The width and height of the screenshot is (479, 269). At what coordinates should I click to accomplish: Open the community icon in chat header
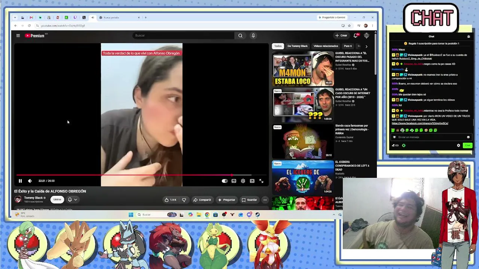(469, 37)
